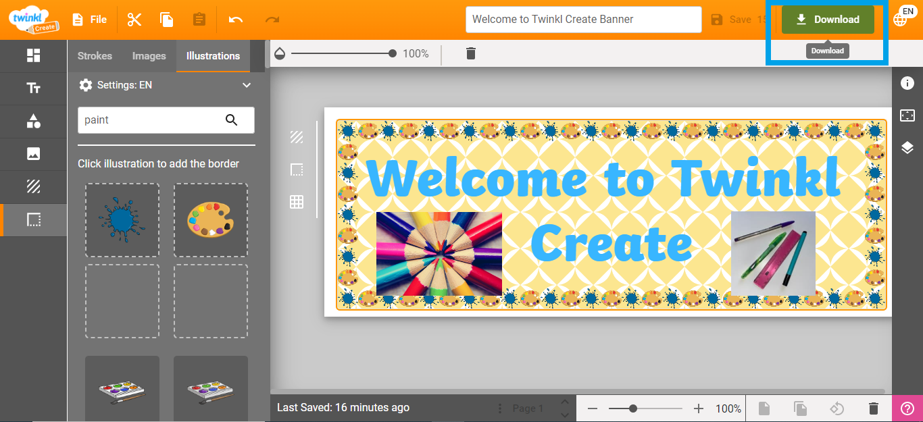
Task: Click the undo arrow in the top toolbar
Action: pos(235,20)
